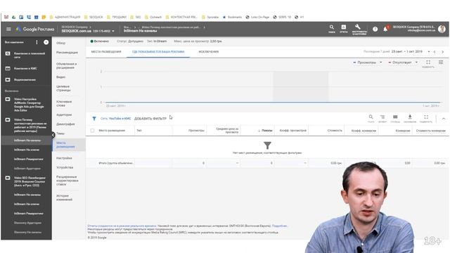The height and width of the screenshot is (253, 450).
Task: Click the table search magnifier icon
Action: pos(371,117)
